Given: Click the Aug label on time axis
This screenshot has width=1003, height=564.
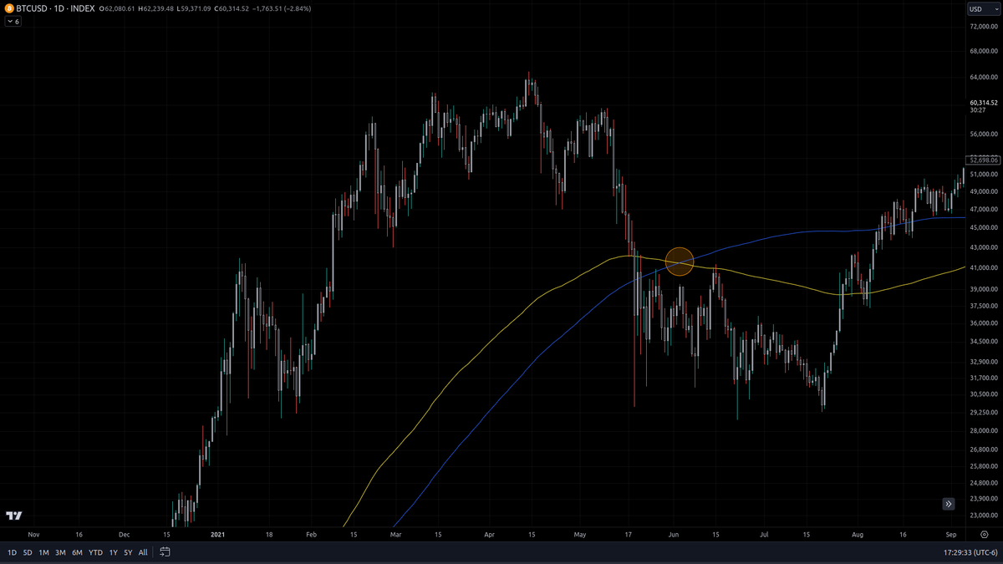Looking at the screenshot, I should point(857,533).
